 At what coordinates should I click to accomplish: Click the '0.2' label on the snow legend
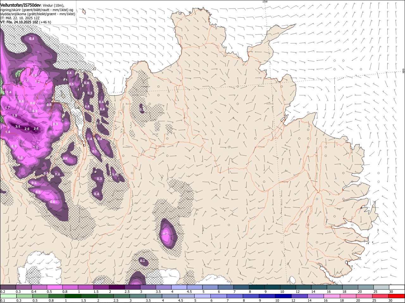3,291
